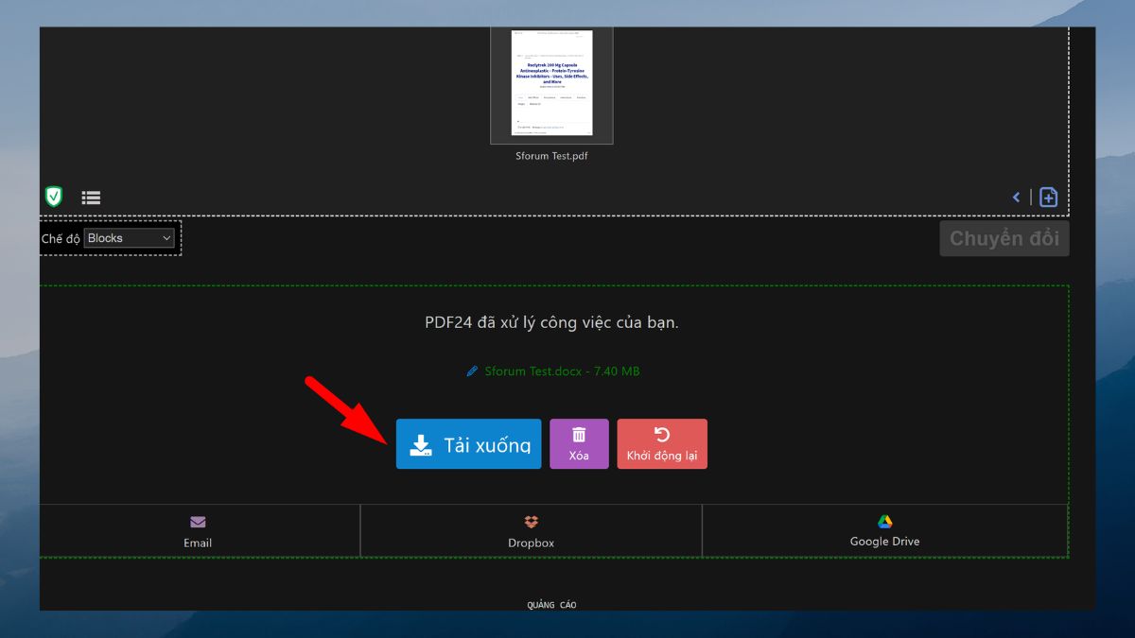Click the Sforum Test.docx - 7.40 MB link
Viewport: 1135px width, 638px height.
point(562,371)
